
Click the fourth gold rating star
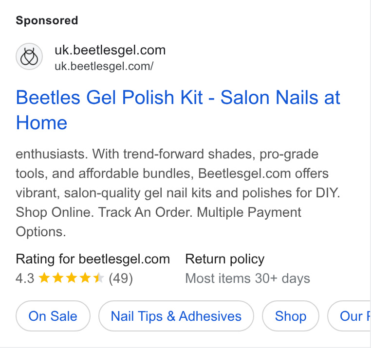[85, 278]
